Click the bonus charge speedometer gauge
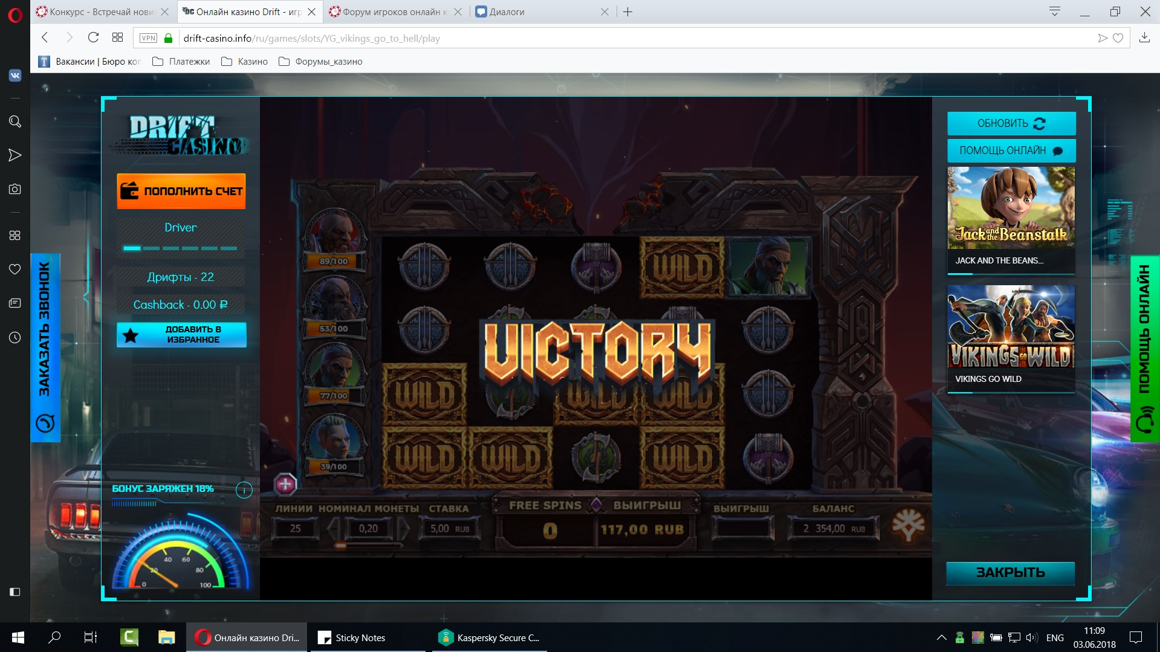Viewport: 1160px width, 652px height. tap(180, 553)
